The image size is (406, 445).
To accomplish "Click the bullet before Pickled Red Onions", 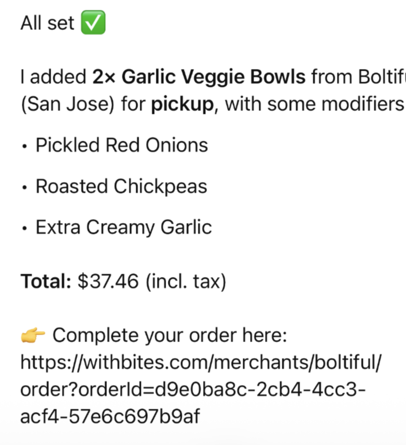I will click(24, 146).
